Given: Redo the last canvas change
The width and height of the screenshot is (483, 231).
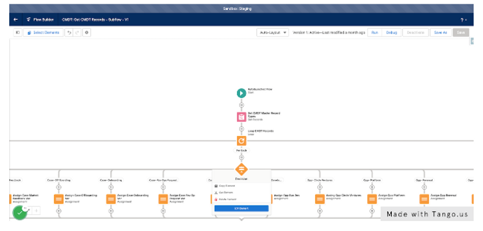Looking at the screenshot, I should click(x=77, y=32).
